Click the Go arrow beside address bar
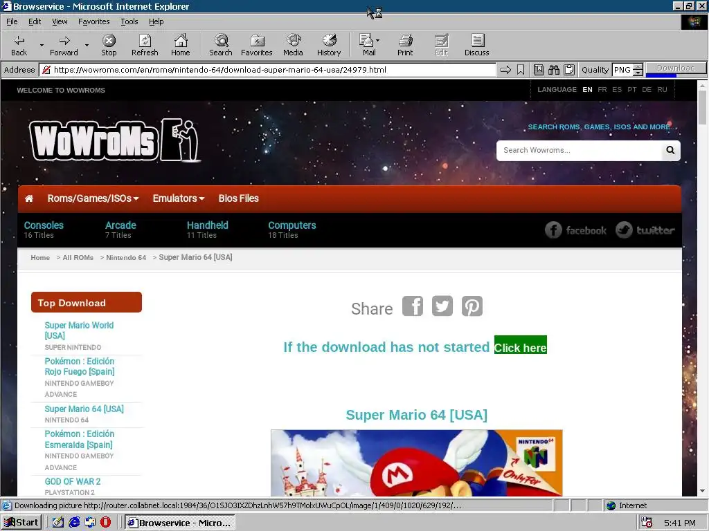This screenshot has width=709, height=531. point(506,70)
